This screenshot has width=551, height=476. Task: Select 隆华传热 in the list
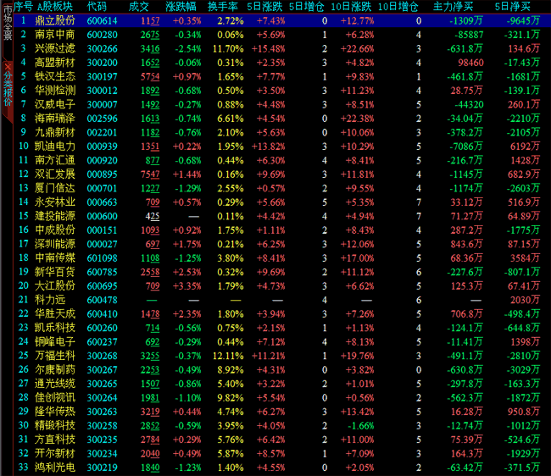tap(55, 412)
